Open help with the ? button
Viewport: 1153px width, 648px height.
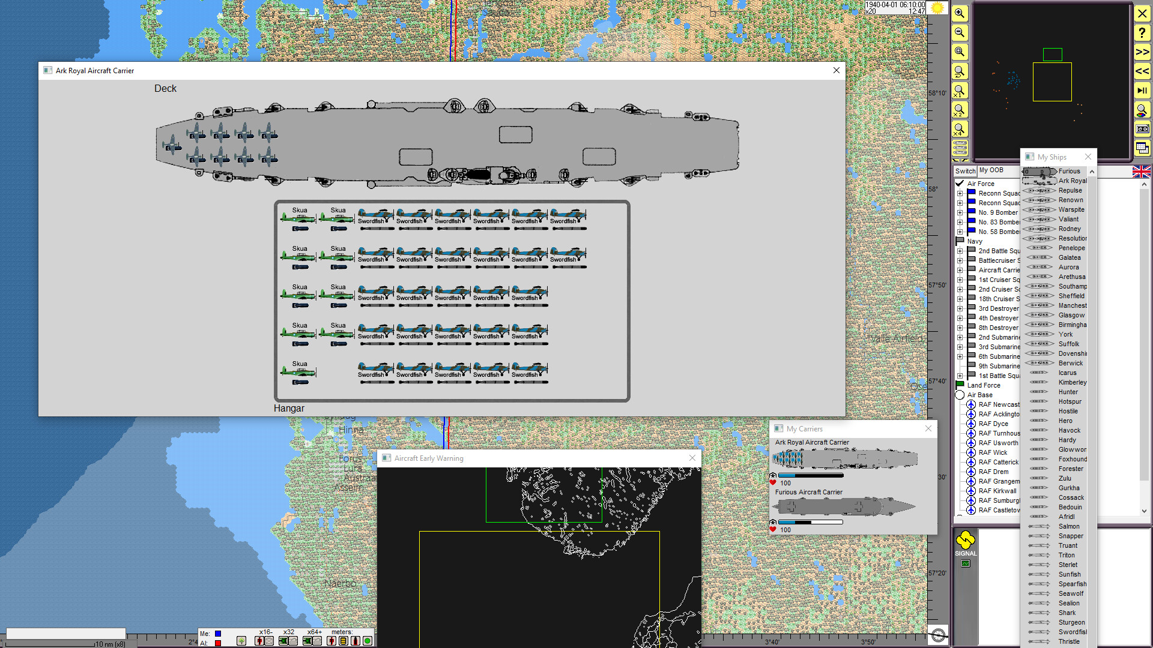click(x=1142, y=32)
